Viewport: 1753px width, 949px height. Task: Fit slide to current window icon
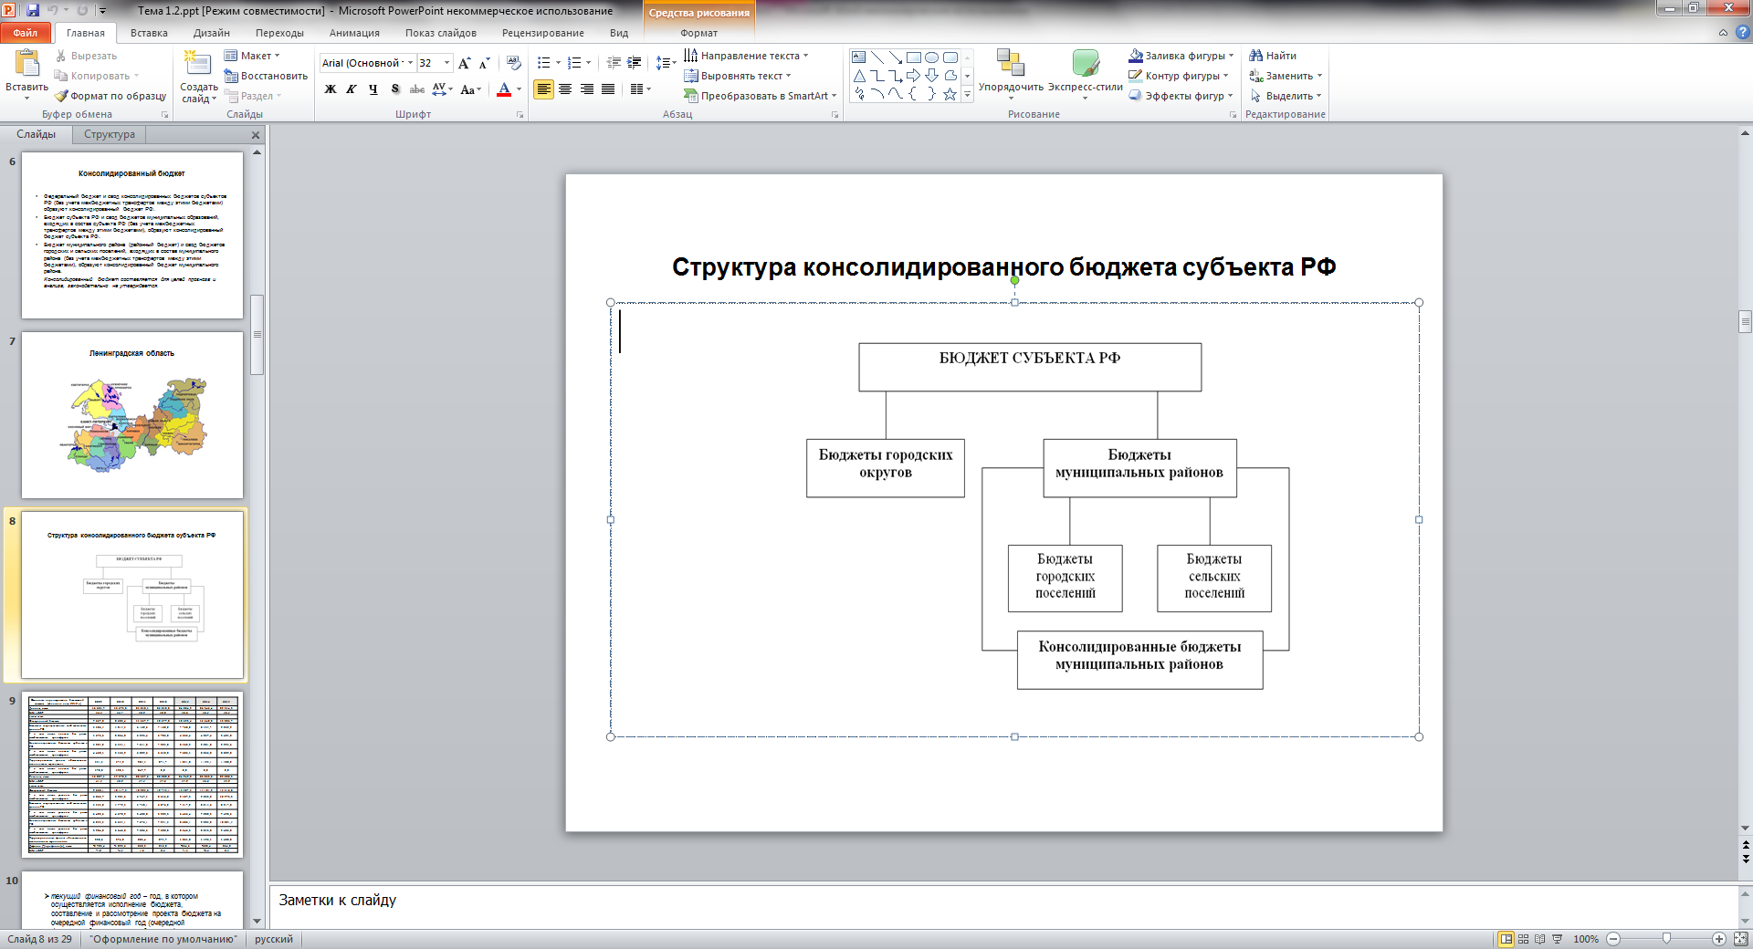pos(1742,939)
